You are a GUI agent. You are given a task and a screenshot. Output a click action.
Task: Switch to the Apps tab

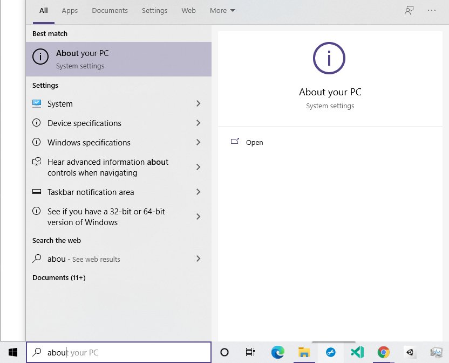point(70,11)
